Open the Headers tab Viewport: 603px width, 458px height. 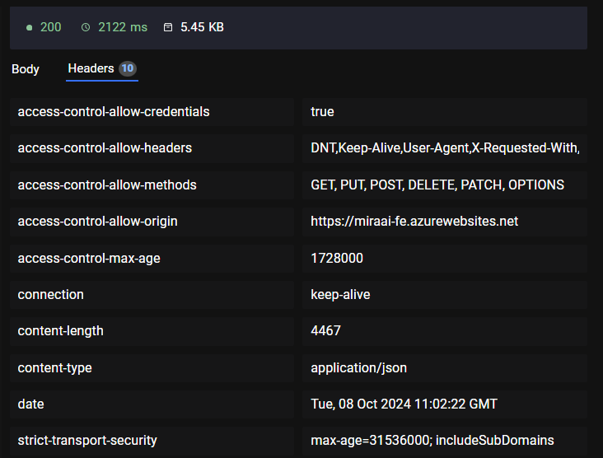[x=91, y=68]
